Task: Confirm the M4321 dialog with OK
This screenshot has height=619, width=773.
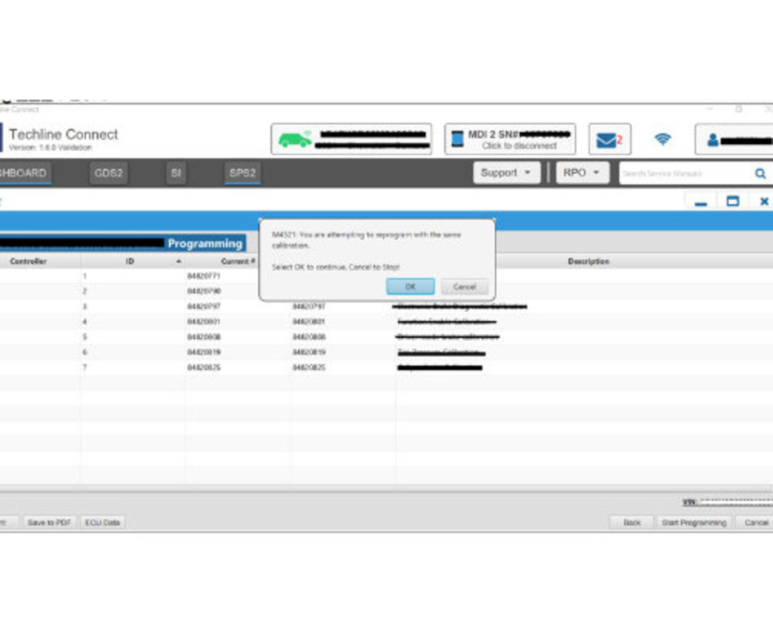Action: pyautogui.click(x=410, y=287)
